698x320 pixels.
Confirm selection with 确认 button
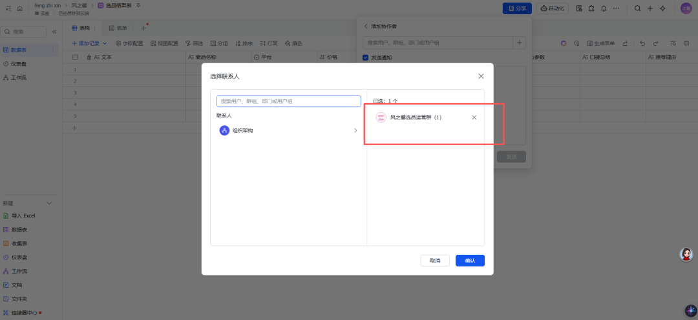click(470, 261)
